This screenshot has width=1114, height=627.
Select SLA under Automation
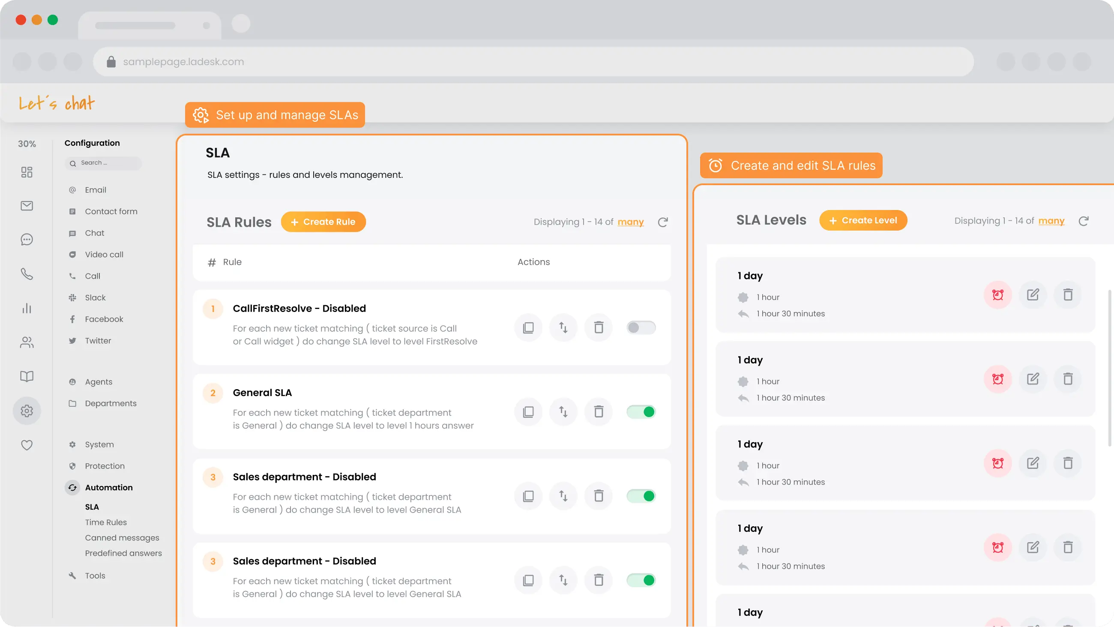click(92, 507)
